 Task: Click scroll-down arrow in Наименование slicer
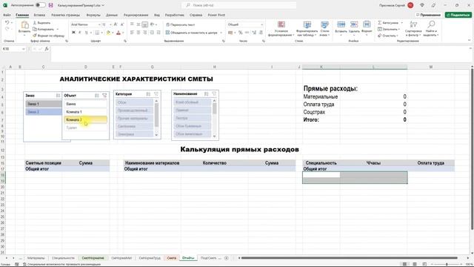point(214,136)
